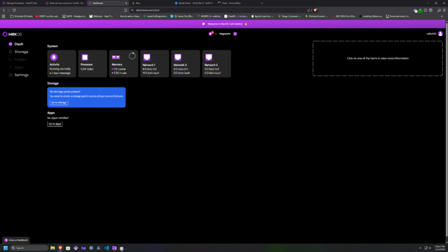Click the HexOS logo

pyautogui.click(x=12, y=34)
